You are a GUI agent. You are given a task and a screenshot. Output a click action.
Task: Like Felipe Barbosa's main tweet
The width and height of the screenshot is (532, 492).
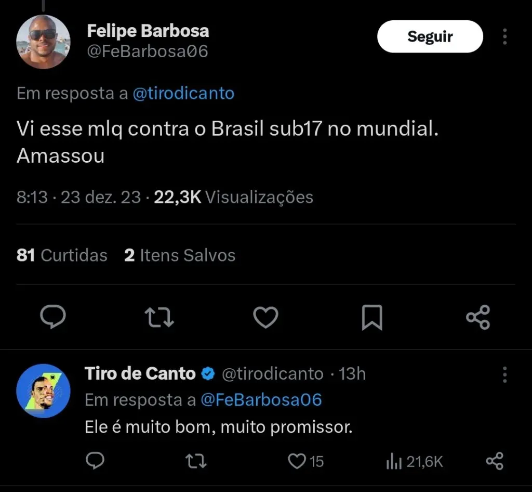pos(265,317)
